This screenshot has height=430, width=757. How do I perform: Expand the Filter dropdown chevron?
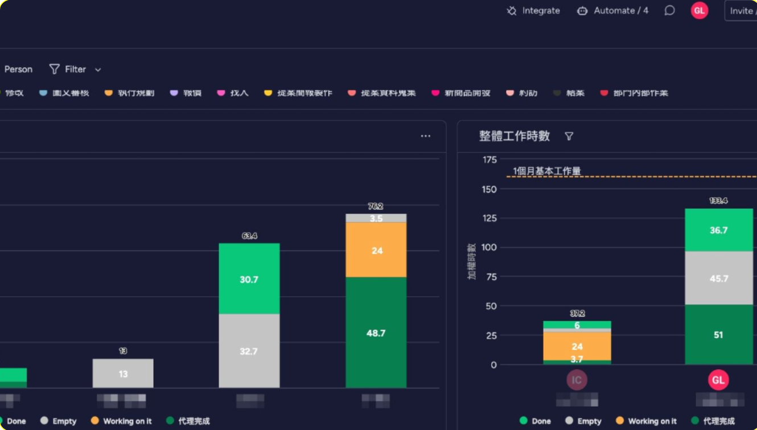point(98,69)
